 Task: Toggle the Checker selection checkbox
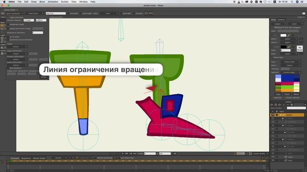284,97
